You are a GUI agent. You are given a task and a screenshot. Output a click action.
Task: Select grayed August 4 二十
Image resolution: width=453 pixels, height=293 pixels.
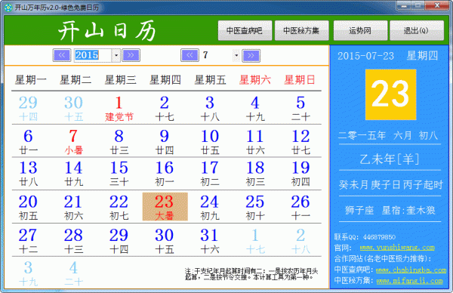(x=73, y=273)
